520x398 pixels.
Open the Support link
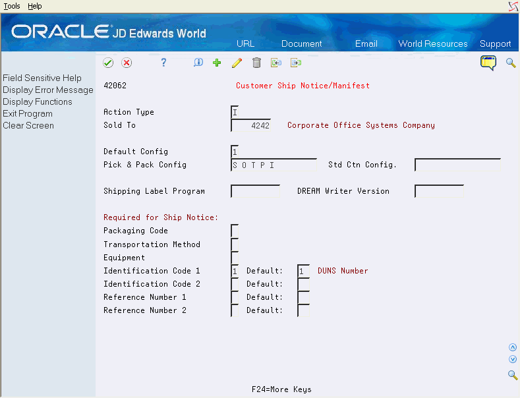click(495, 43)
